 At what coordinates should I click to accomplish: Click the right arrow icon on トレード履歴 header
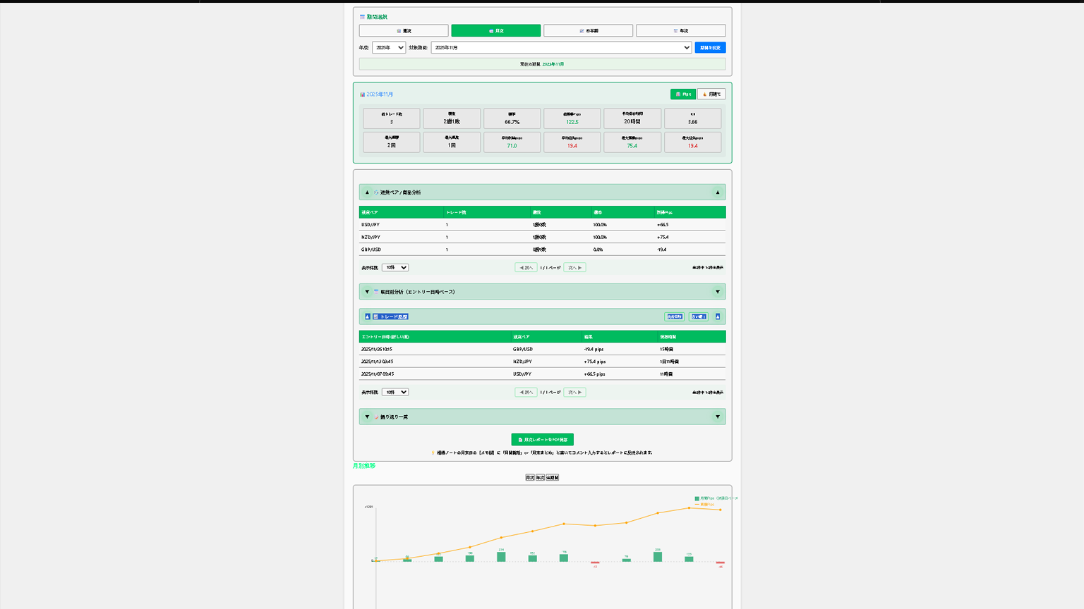click(x=718, y=316)
